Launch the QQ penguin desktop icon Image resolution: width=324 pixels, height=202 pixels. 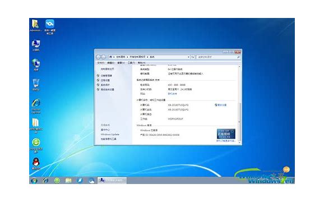36,164
